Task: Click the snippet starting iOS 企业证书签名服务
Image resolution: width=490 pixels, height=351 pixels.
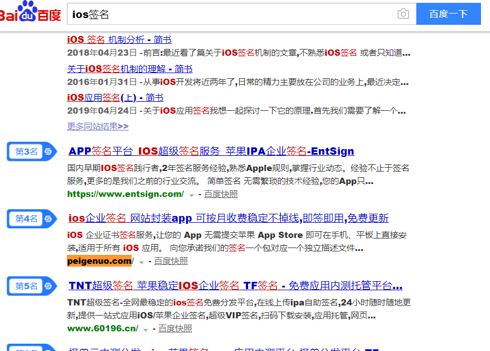Action: coord(237,242)
